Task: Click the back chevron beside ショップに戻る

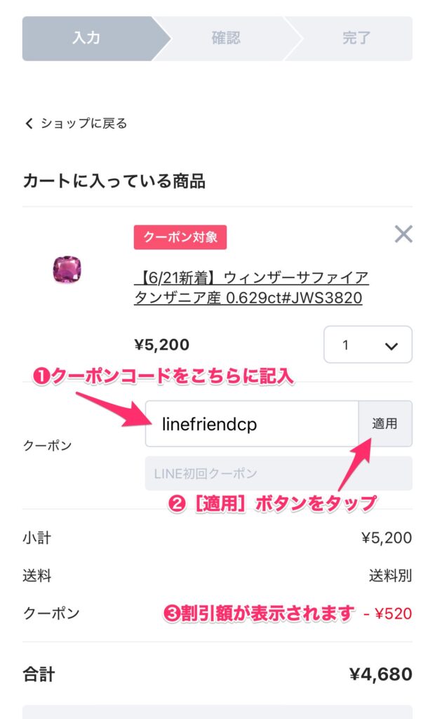Action: pyautogui.click(x=29, y=124)
